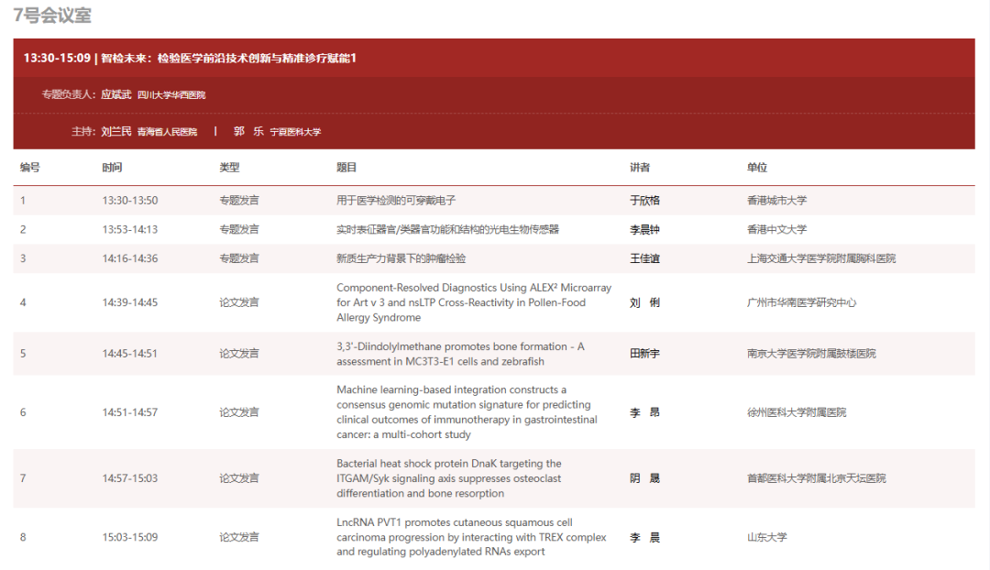Select title 新质生产力背景下的肿瘤检验
The height and width of the screenshot is (570, 990).
point(401,258)
